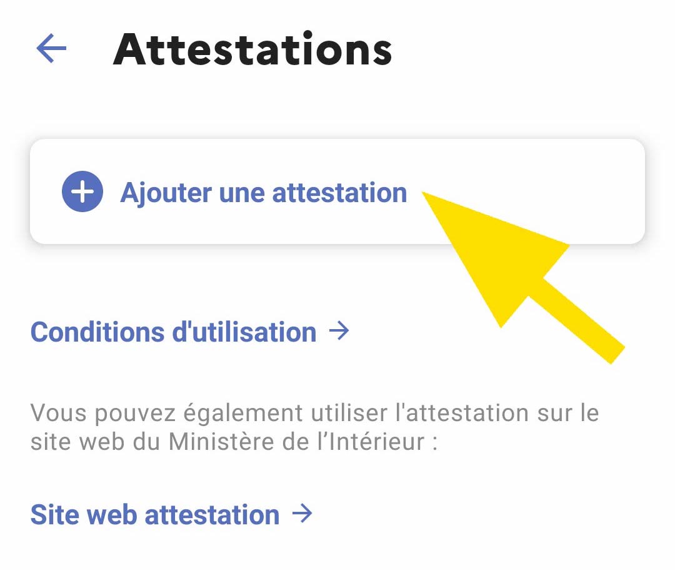The height and width of the screenshot is (570, 675).
Task: Select the word attestation in the card button
Action: pos(339,193)
